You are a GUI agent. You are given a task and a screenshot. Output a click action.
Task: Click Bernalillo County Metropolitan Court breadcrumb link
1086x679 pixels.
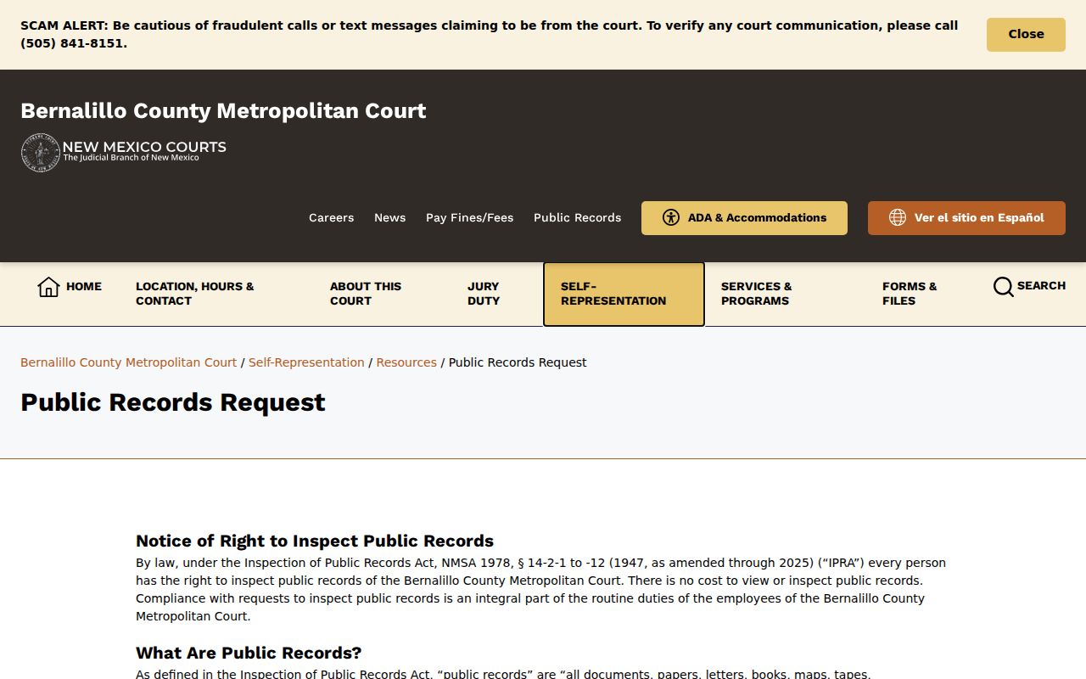point(128,362)
